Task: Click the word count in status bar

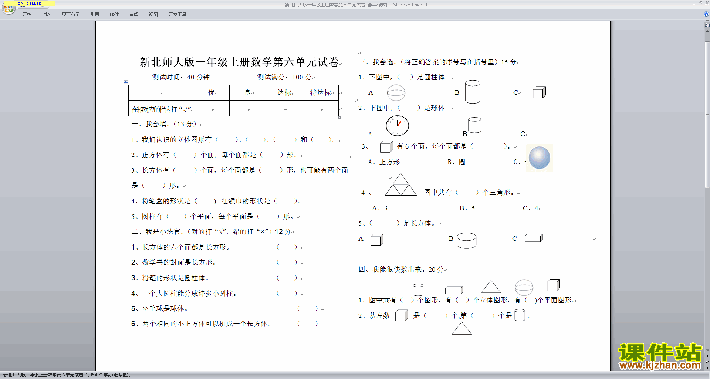Action: (67, 375)
